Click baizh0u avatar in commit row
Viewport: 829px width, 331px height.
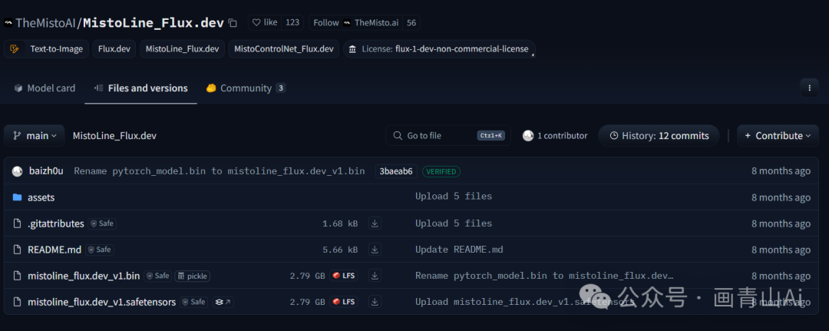point(18,171)
